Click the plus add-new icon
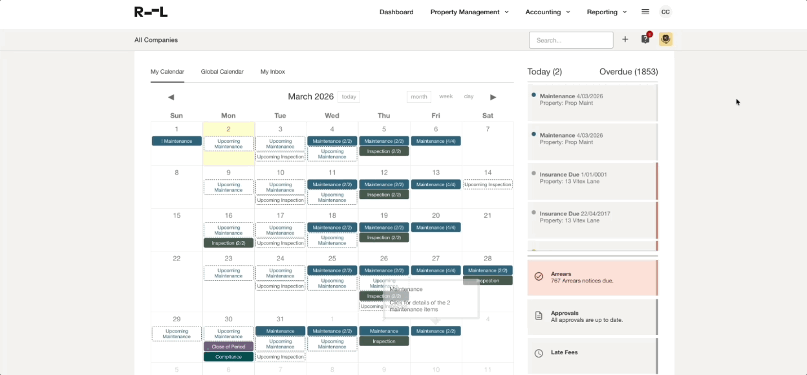 (625, 39)
